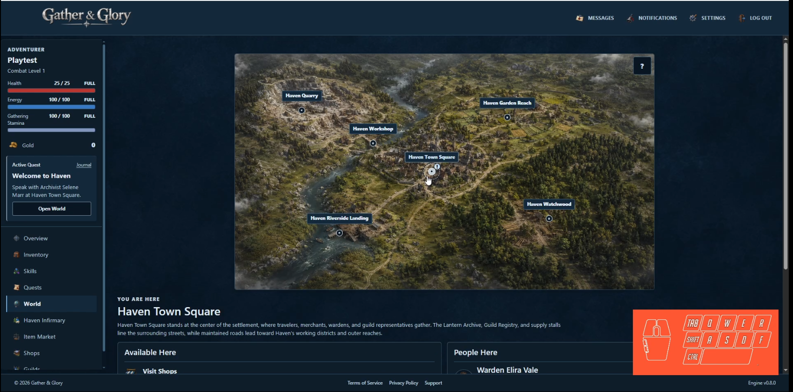Click the Energy progress bar
Image resolution: width=793 pixels, height=392 pixels.
51,107
